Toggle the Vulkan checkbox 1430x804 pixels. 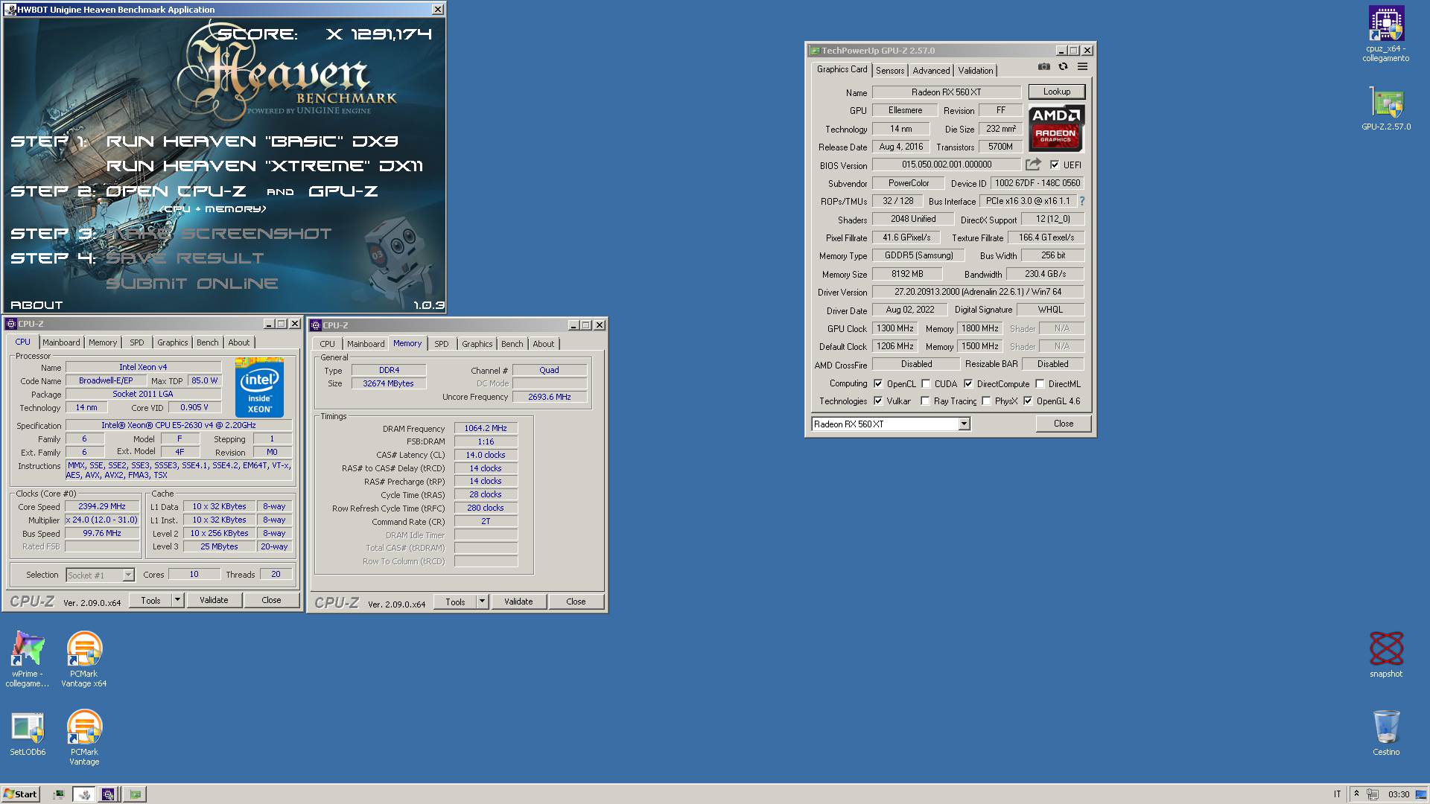tap(878, 401)
